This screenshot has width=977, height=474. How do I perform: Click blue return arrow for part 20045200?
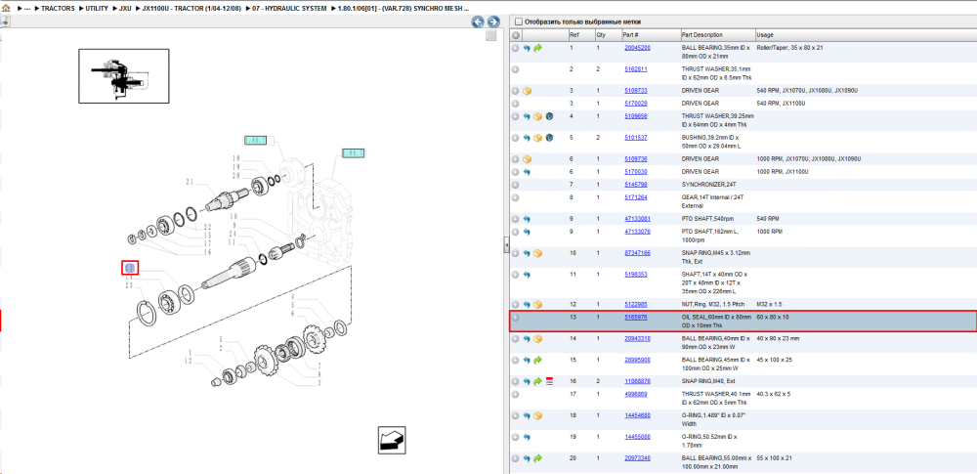pyautogui.click(x=527, y=48)
